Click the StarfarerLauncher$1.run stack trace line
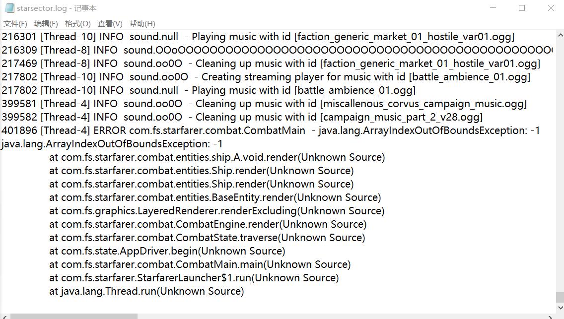This screenshot has height=319, width=564. (194, 278)
